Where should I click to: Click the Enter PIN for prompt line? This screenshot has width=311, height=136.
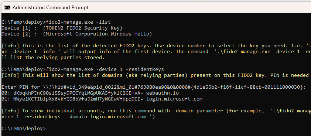pyautogui.click(x=154, y=87)
